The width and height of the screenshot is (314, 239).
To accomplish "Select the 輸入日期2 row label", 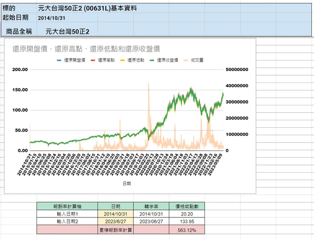I will pyautogui.click(x=67, y=221).
